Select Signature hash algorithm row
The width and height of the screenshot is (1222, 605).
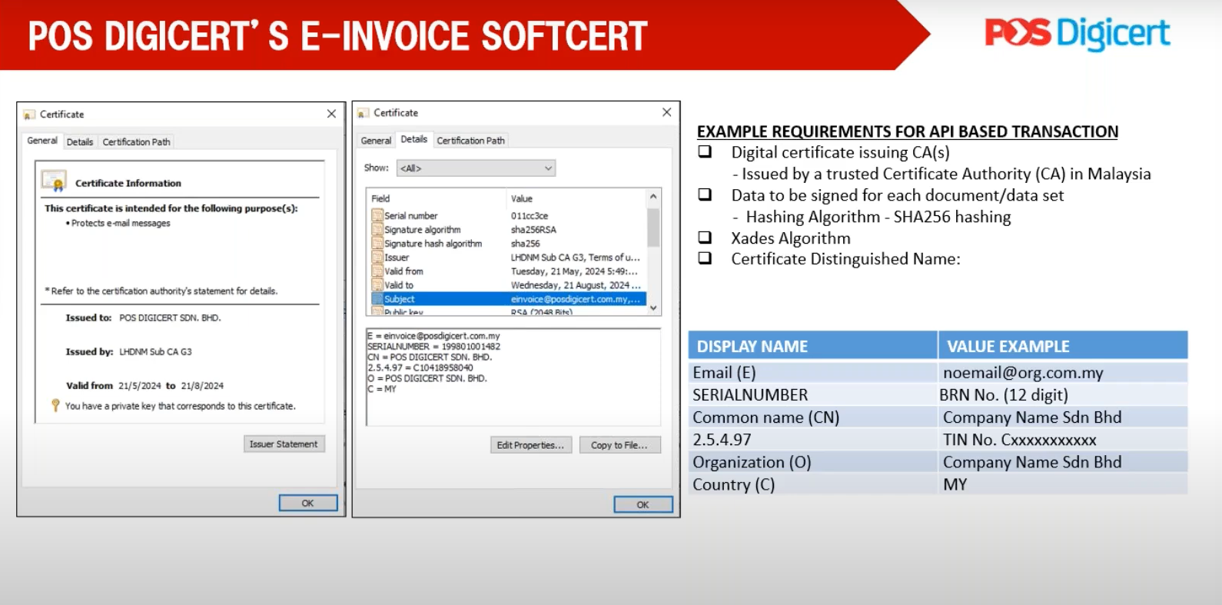(x=508, y=244)
